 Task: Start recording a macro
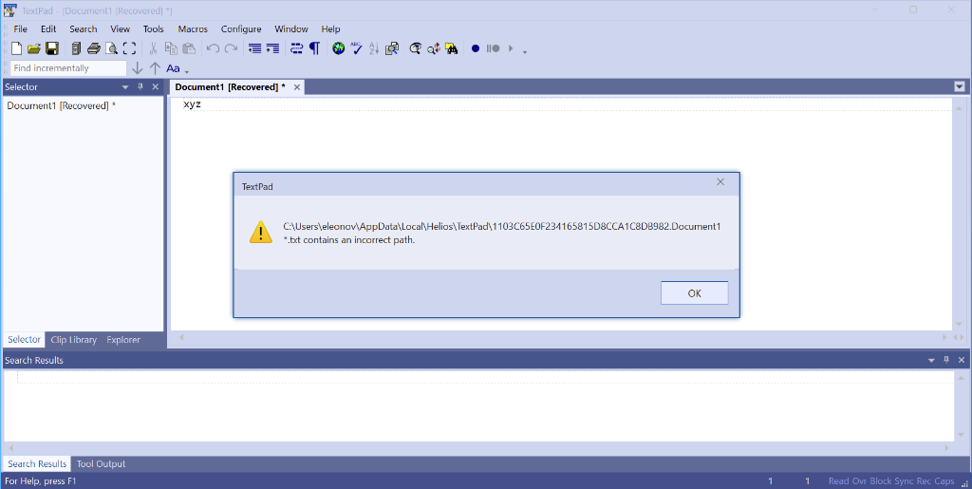click(x=476, y=48)
